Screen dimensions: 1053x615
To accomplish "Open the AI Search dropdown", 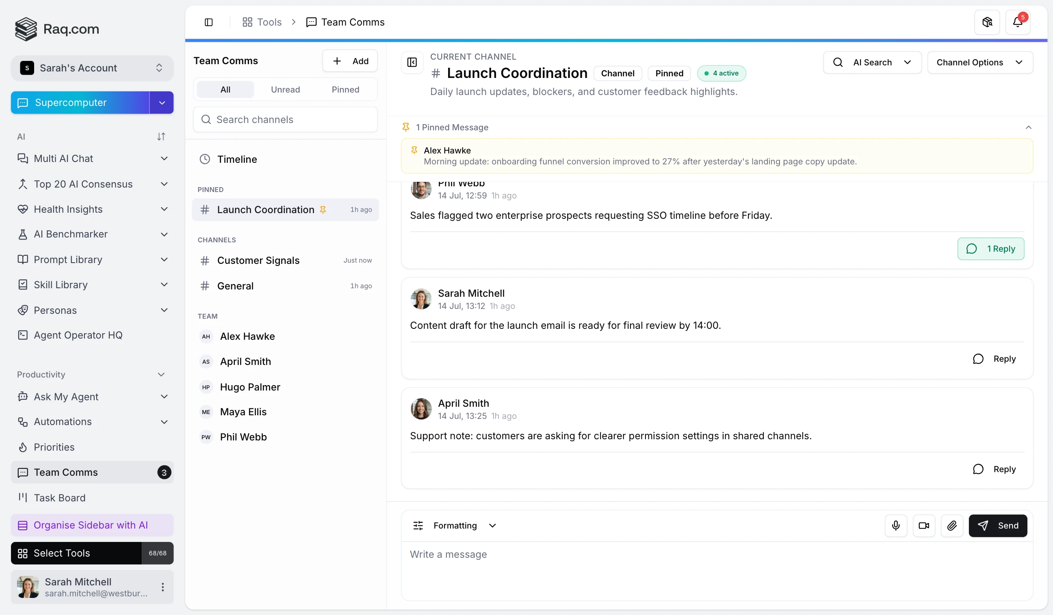I will coord(872,62).
